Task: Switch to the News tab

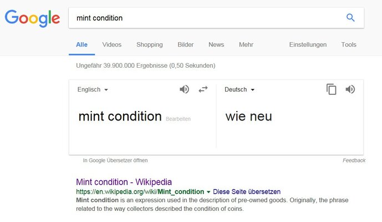Action: (x=216, y=44)
